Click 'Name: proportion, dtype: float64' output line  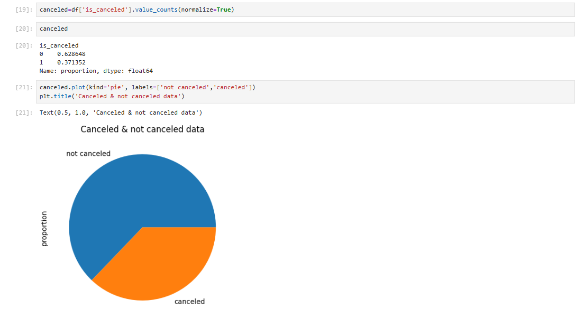click(96, 71)
